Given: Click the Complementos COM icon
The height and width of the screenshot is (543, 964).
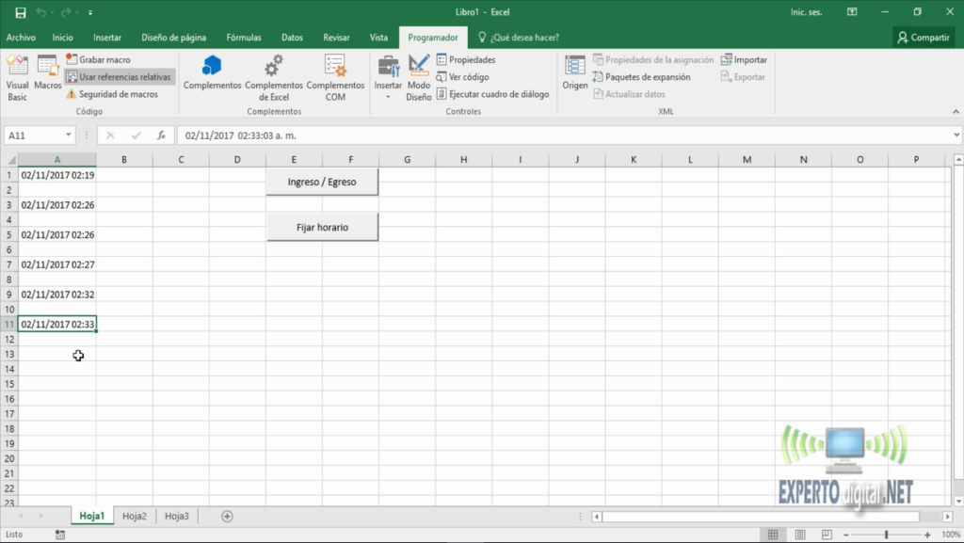Looking at the screenshot, I should (x=335, y=77).
